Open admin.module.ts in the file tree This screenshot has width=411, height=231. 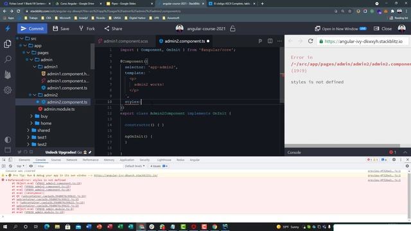(57, 109)
